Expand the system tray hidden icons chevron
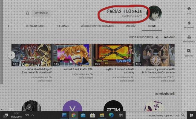The image size is (196, 119). (33, 115)
